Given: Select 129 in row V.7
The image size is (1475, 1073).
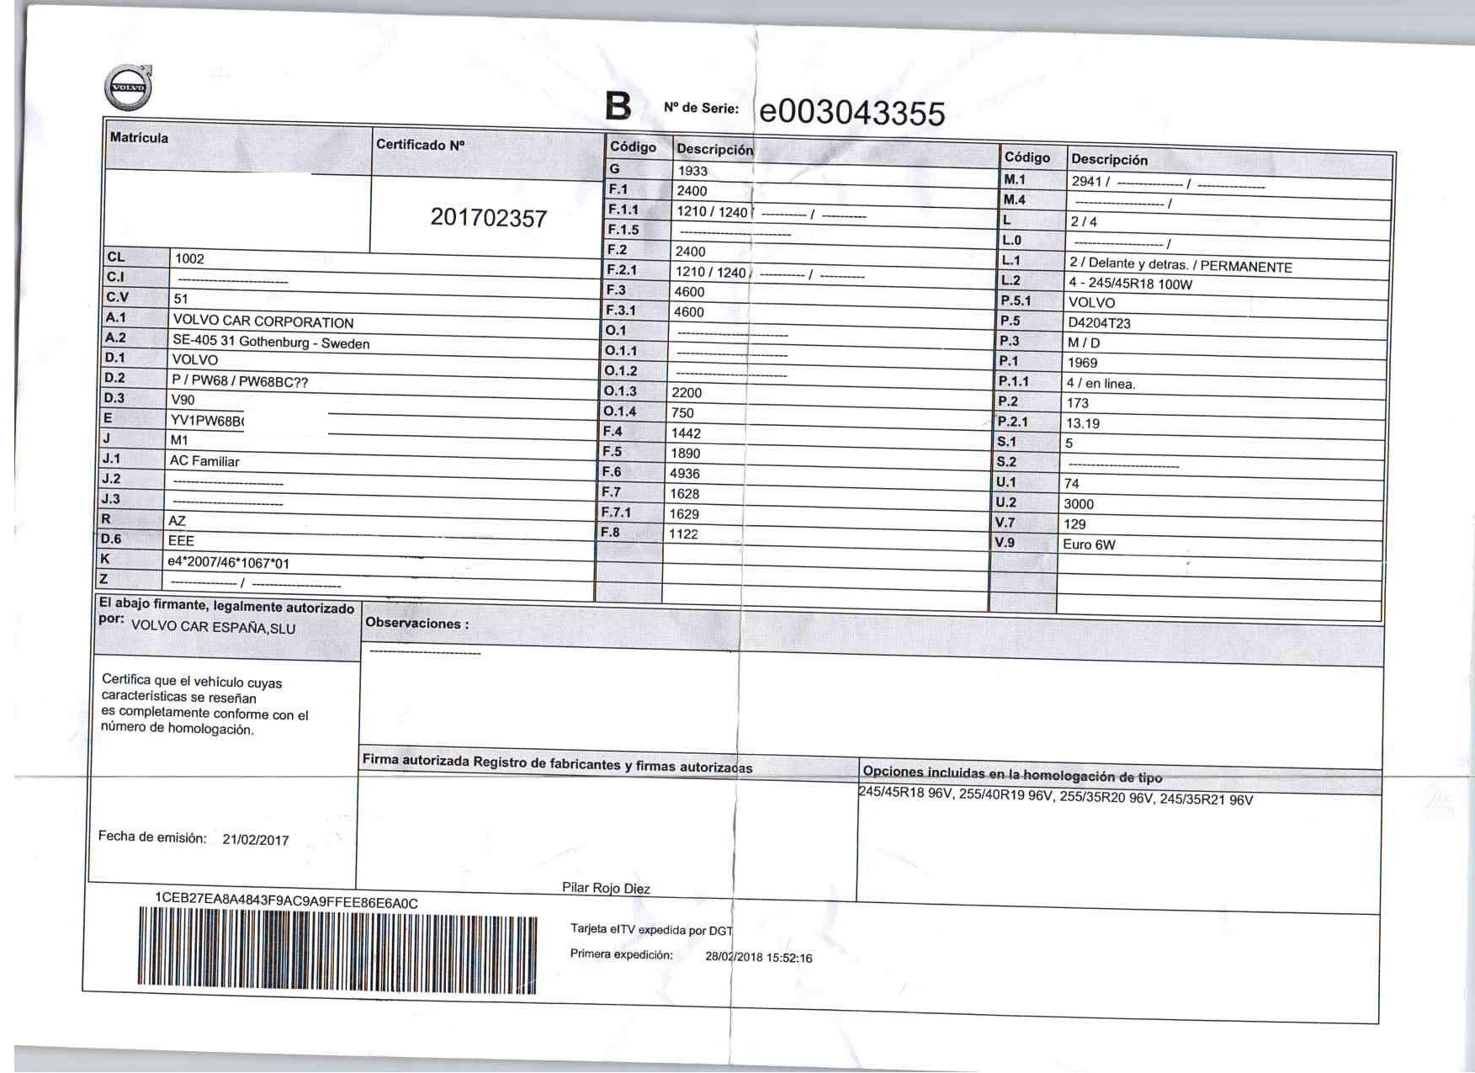Looking at the screenshot, I should (1075, 524).
